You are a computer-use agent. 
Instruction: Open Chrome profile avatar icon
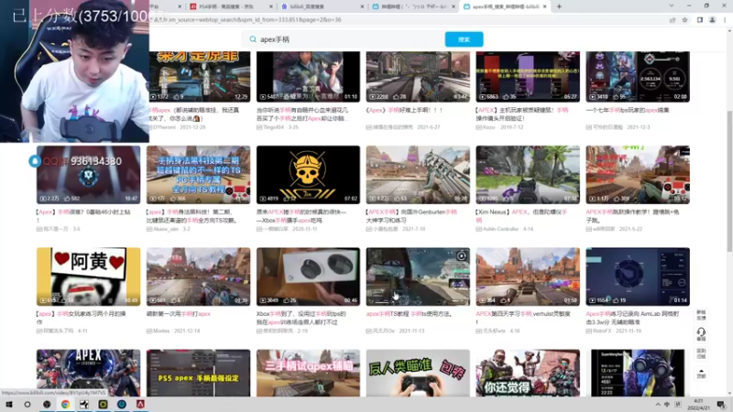[x=713, y=20]
